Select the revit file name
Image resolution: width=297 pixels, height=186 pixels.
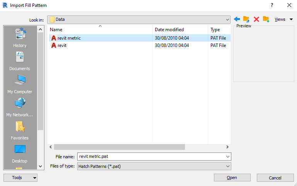[x=62, y=45]
